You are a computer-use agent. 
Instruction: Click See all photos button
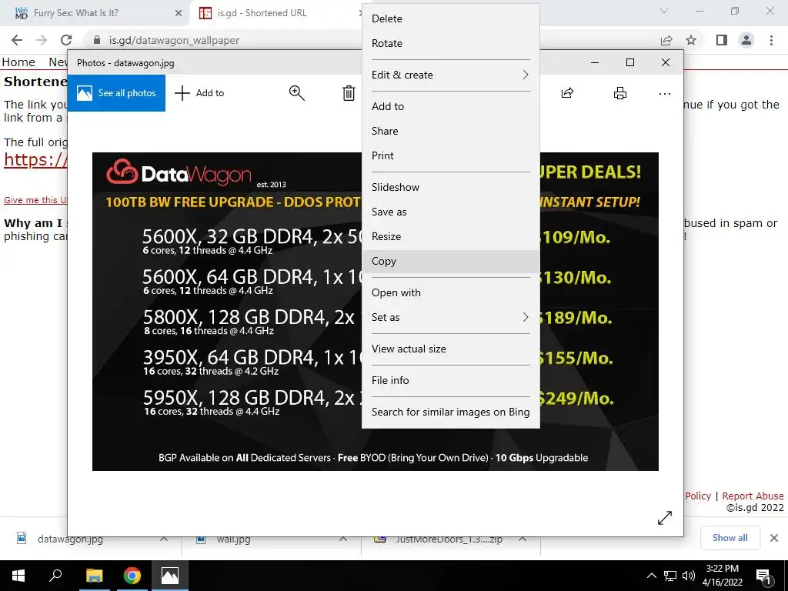pos(116,93)
